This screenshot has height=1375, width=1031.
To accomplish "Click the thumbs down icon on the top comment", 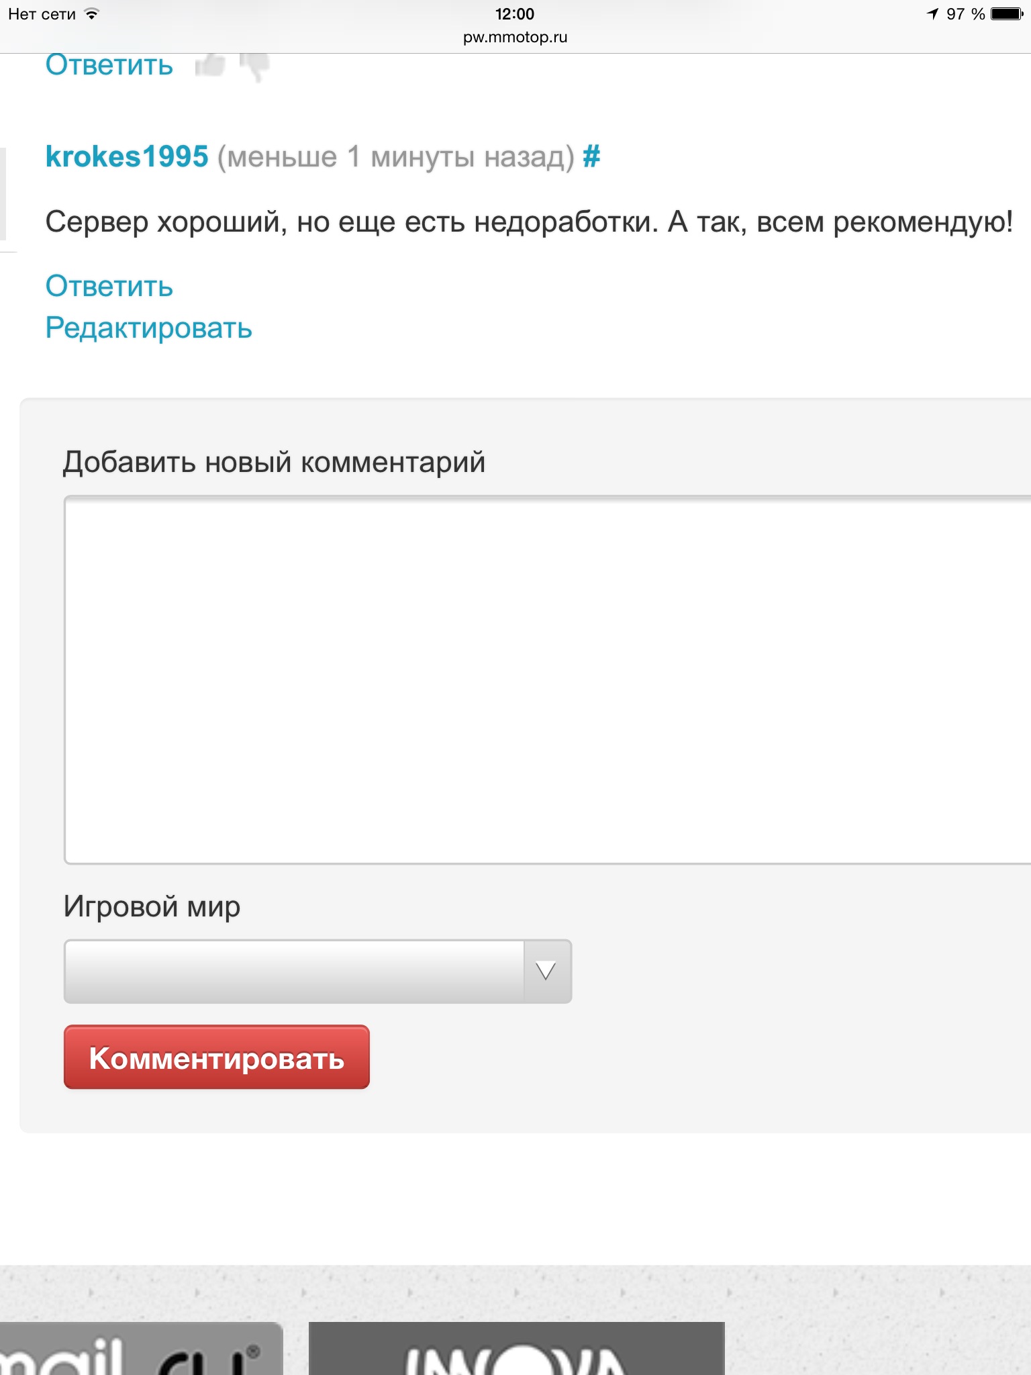I will coord(255,66).
